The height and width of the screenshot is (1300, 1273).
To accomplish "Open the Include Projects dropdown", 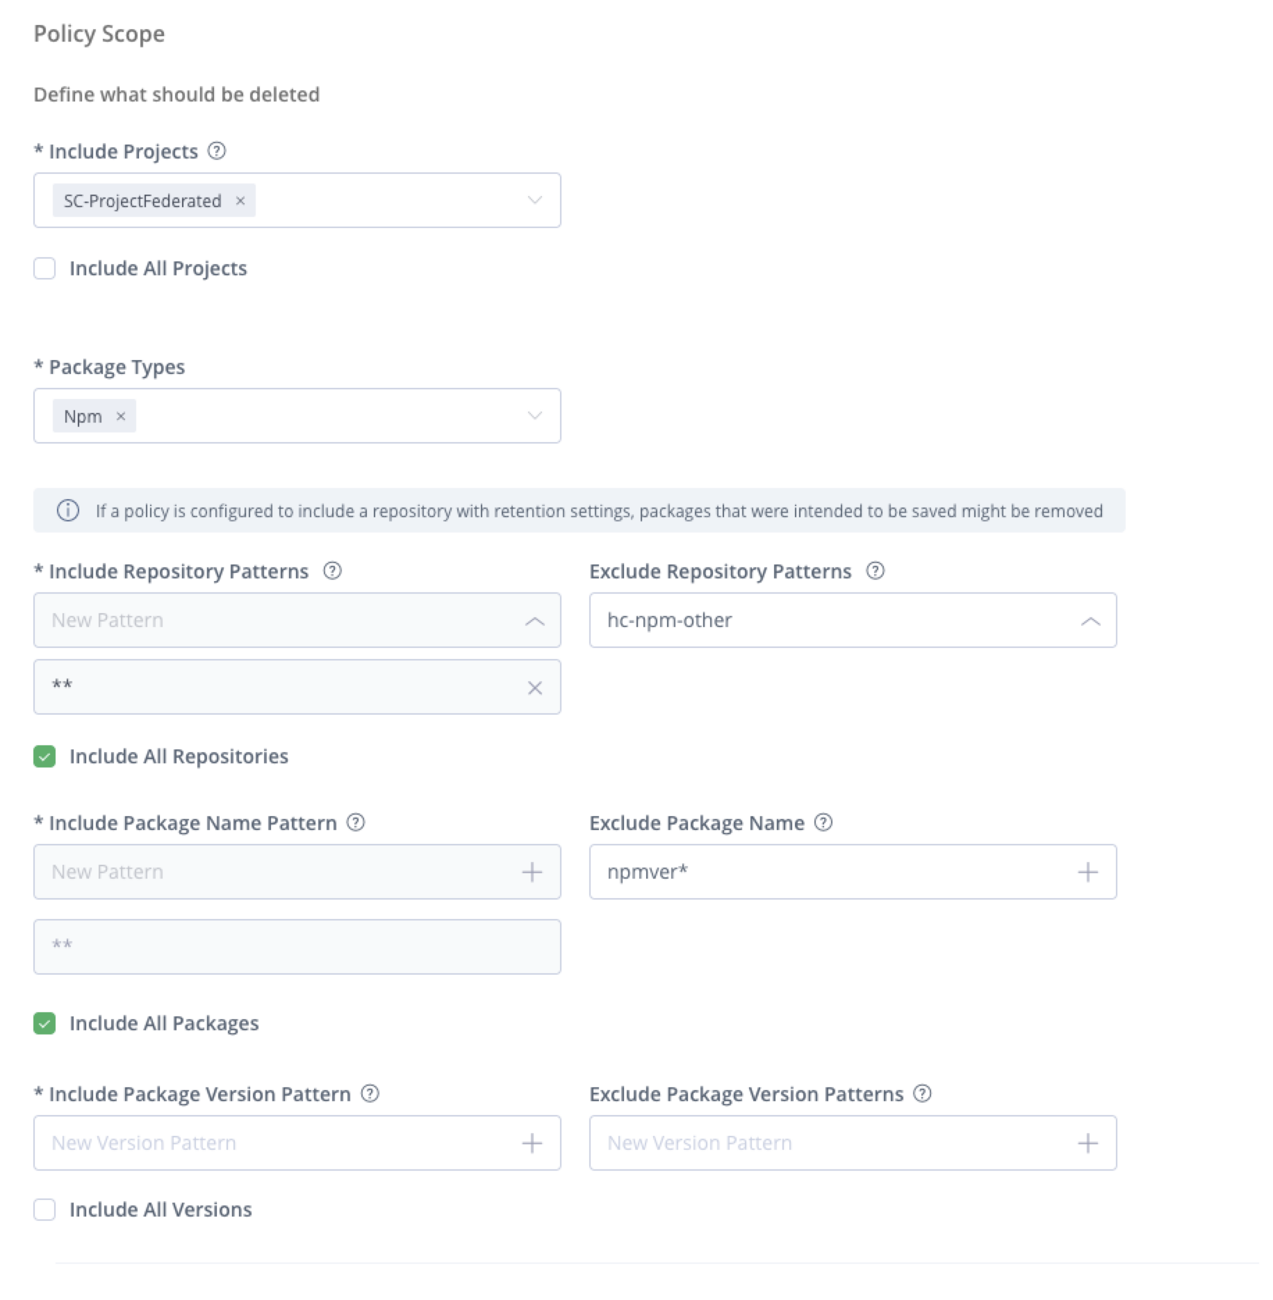I will pyautogui.click(x=534, y=200).
